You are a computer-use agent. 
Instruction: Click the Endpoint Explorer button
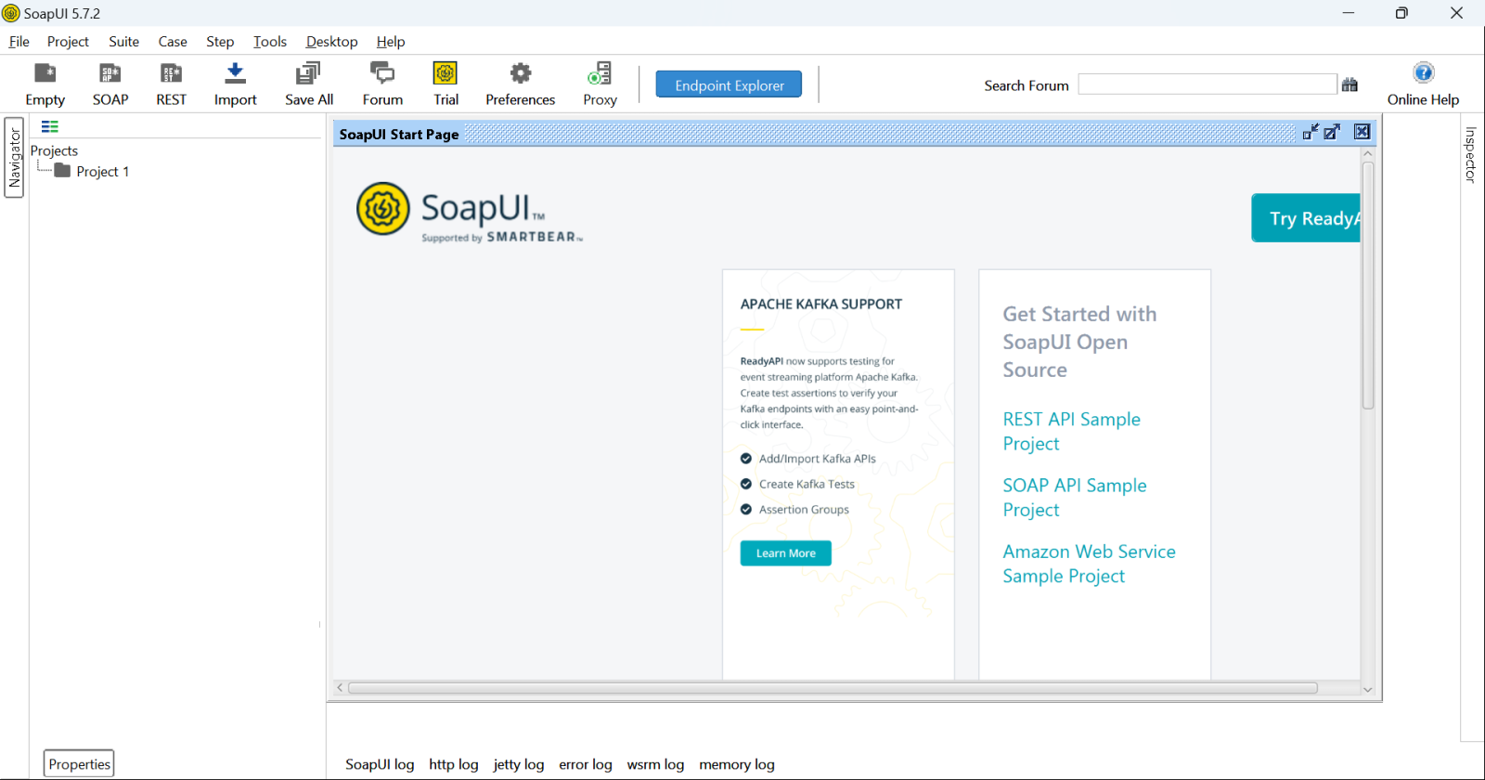coord(729,84)
